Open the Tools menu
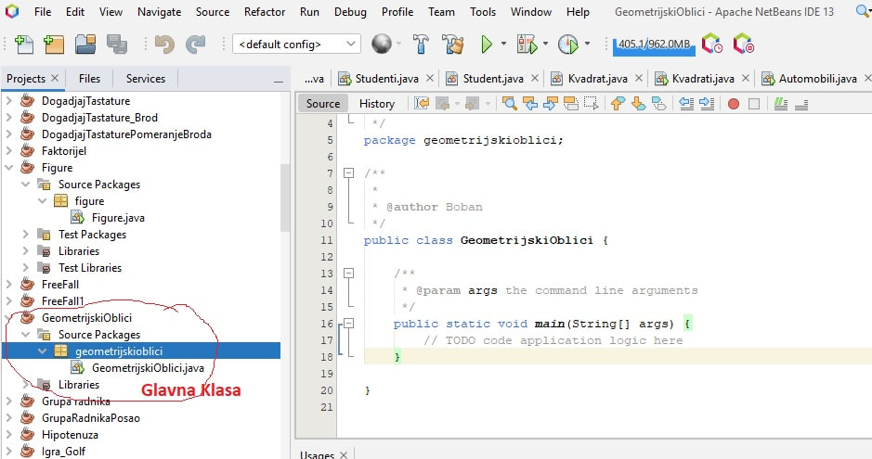The width and height of the screenshot is (872, 459). click(x=483, y=12)
